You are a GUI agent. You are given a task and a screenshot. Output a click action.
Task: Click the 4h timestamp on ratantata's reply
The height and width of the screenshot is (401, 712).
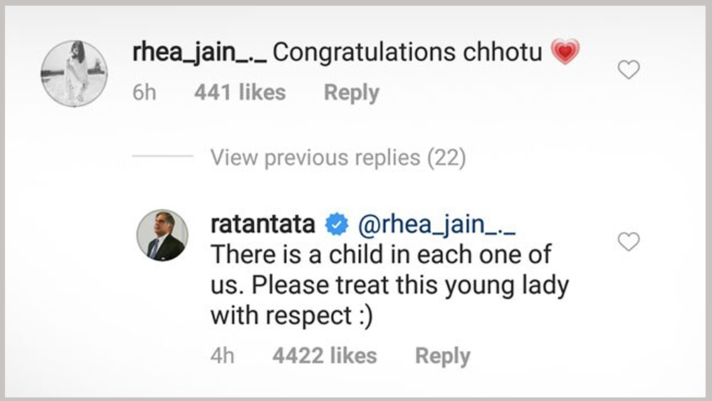coord(222,356)
